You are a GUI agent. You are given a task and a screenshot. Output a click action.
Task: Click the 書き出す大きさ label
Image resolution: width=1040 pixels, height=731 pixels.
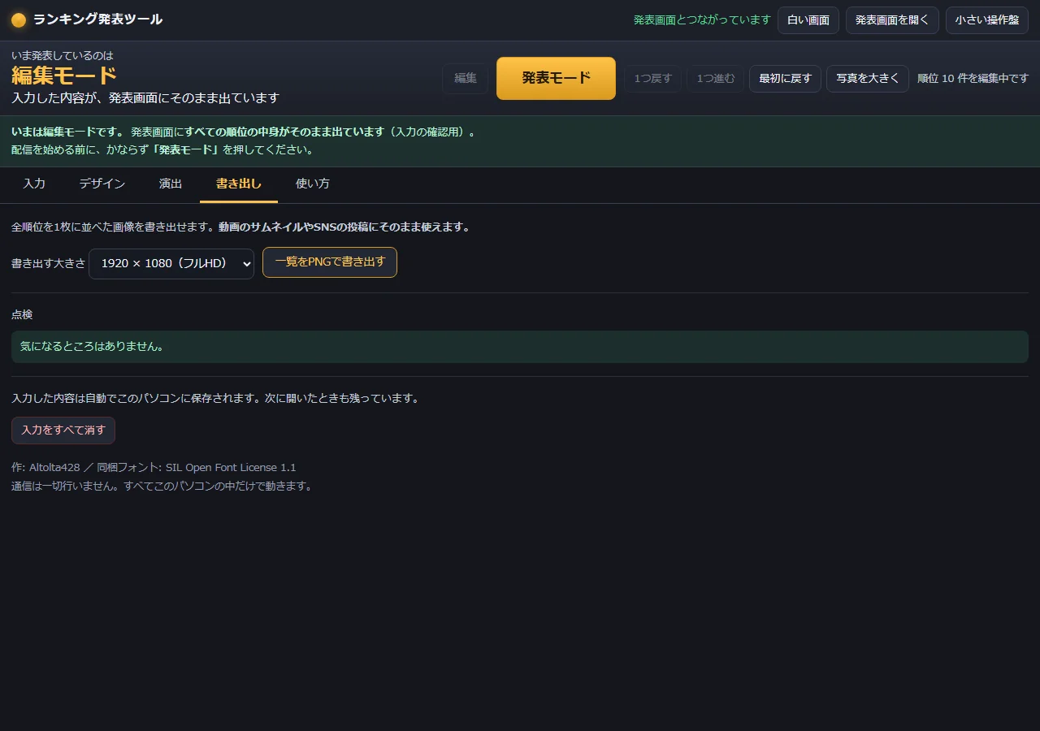click(49, 264)
